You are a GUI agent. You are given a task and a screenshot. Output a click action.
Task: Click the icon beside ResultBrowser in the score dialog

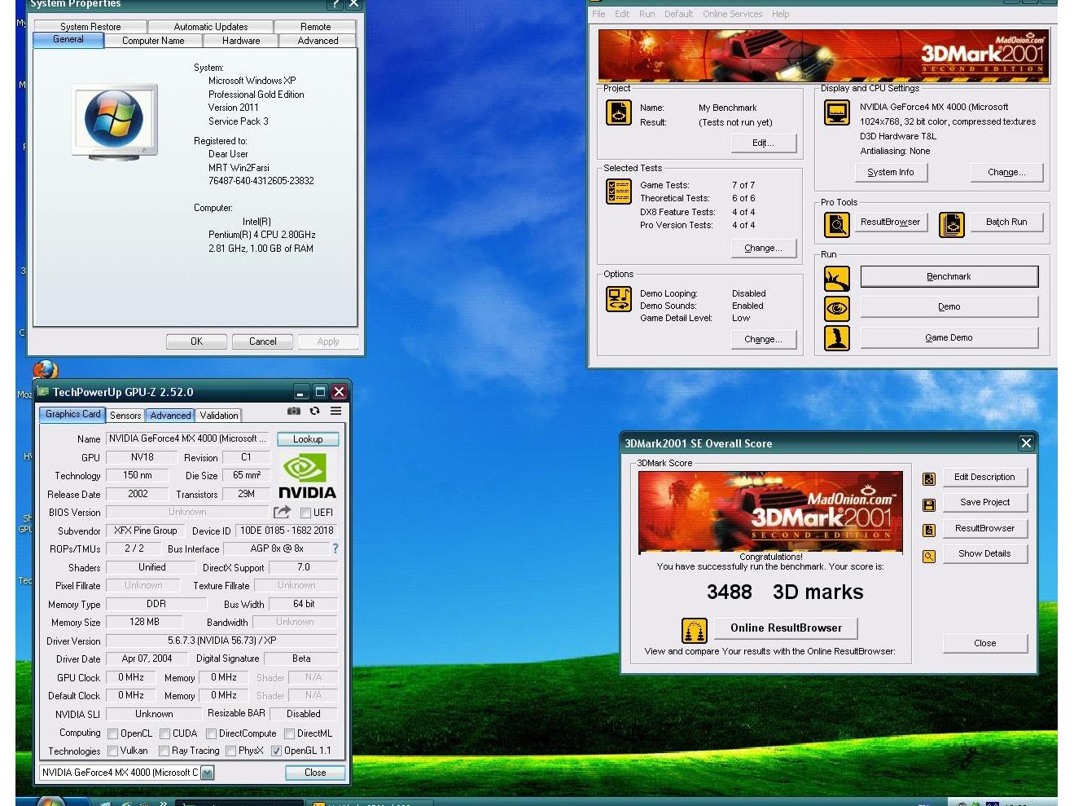click(x=928, y=531)
